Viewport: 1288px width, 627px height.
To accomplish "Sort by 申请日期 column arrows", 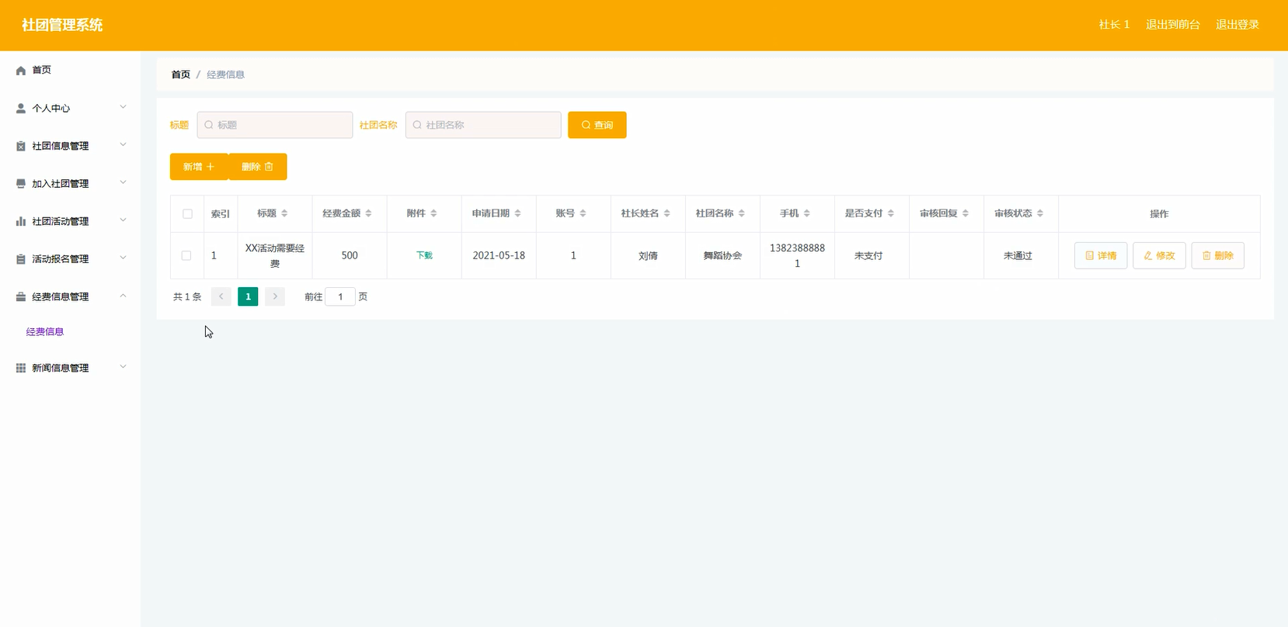I will 517,213.
